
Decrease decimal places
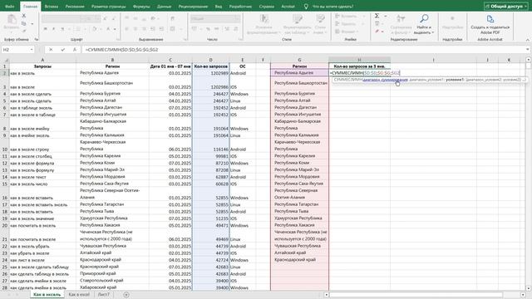(x=236, y=29)
